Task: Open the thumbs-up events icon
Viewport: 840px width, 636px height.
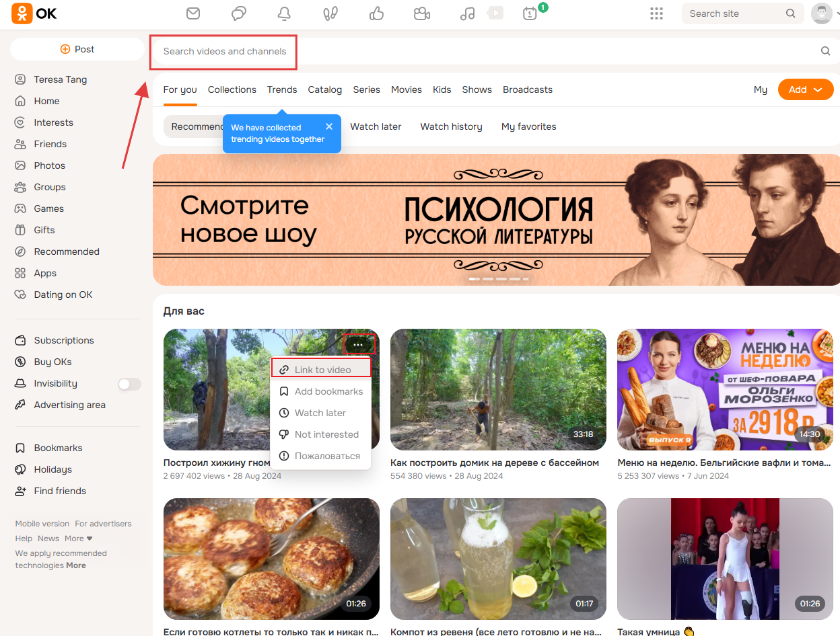Action: click(x=376, y=13)
